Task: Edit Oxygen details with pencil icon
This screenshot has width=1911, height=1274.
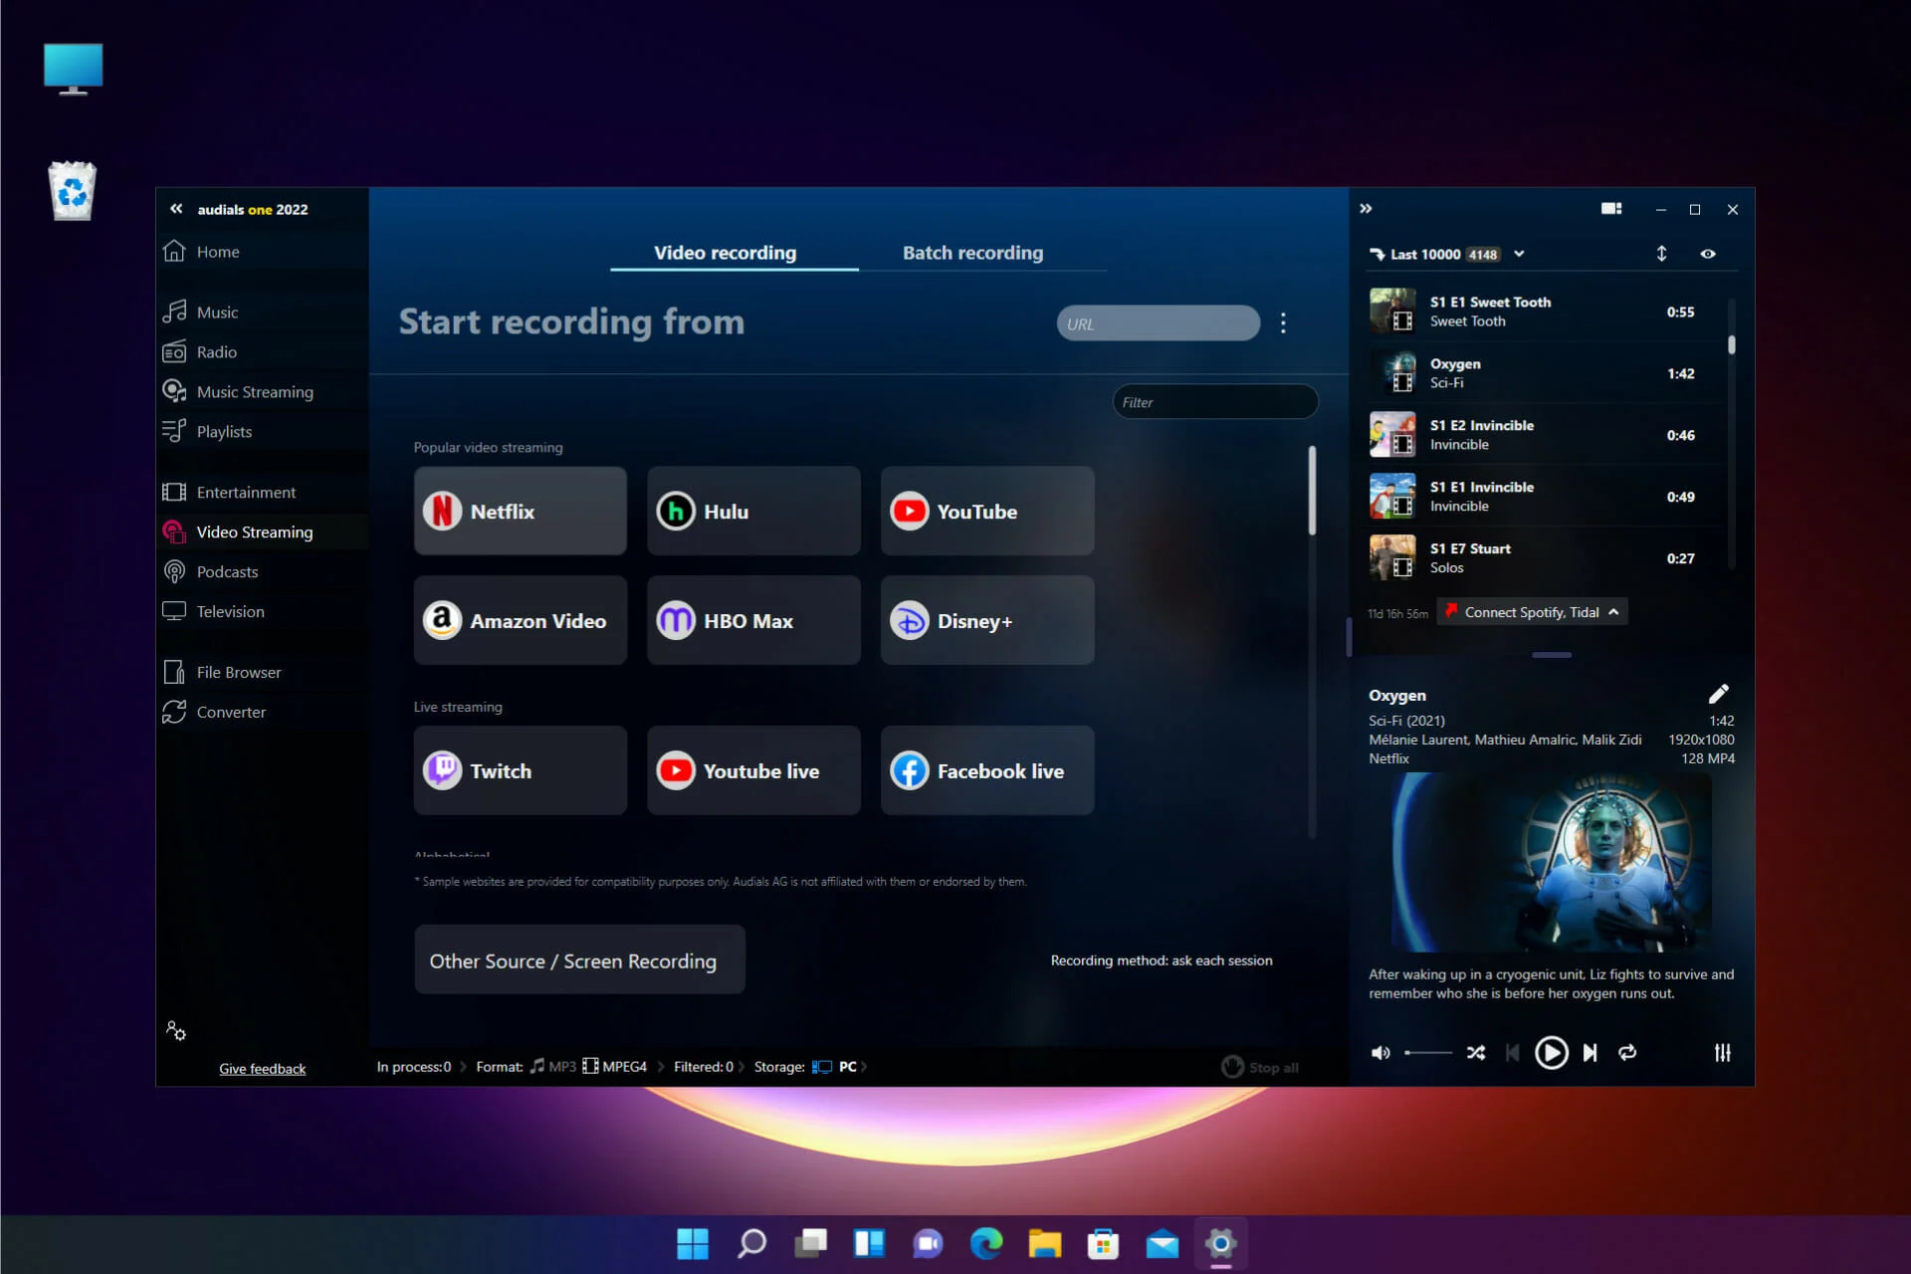Action: (x=1719, y=694)
